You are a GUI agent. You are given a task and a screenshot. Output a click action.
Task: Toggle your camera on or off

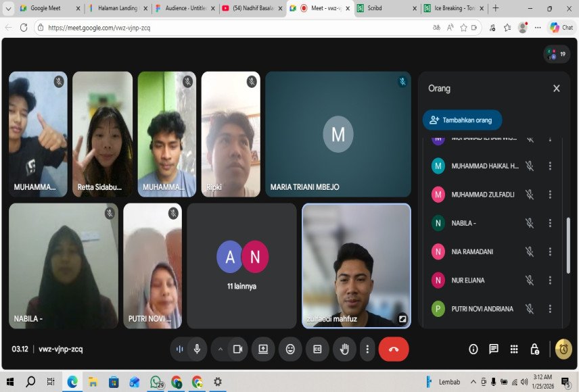(x=237, y=349)
